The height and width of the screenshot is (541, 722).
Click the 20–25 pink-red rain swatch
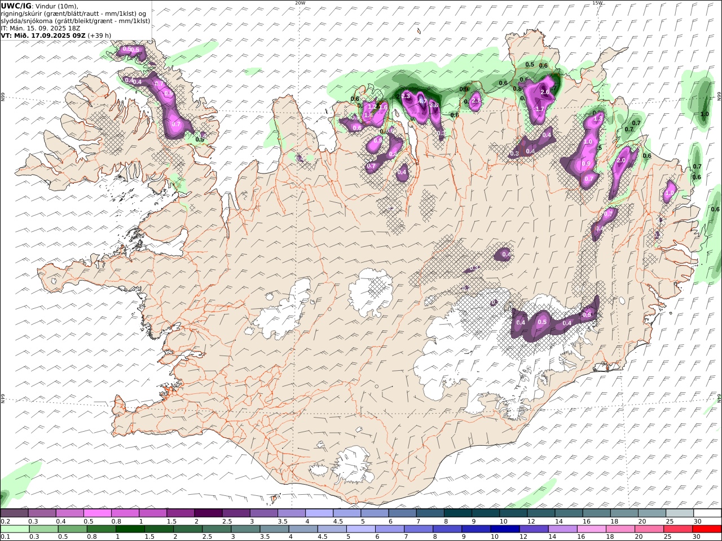point(649,529)
